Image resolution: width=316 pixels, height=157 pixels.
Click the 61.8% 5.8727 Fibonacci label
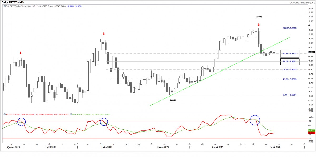[290, 54]
